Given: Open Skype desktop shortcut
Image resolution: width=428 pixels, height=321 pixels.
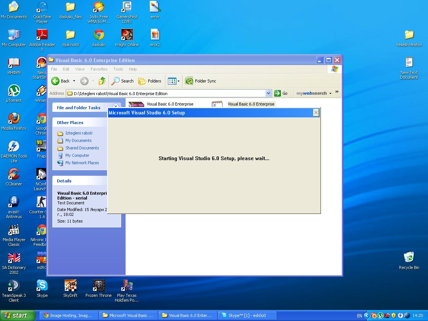Looking at the screenshot, I should click(x=42, y=289).
